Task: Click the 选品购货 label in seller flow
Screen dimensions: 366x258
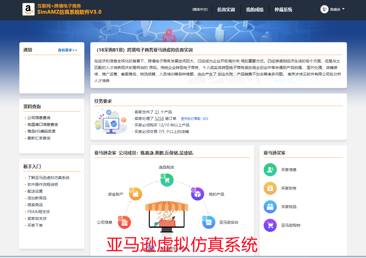Action: tap(166, 167)
